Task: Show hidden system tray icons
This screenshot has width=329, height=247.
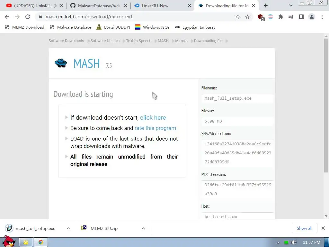Action: tap(278, 242)
